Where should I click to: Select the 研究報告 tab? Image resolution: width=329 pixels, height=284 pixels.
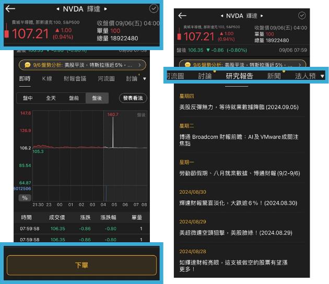(x=239, y=76)
